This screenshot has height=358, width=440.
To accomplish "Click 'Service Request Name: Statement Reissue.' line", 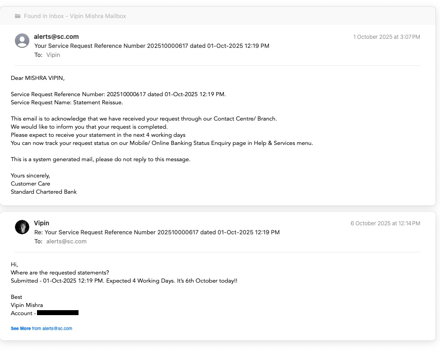I will pos(67,102).
